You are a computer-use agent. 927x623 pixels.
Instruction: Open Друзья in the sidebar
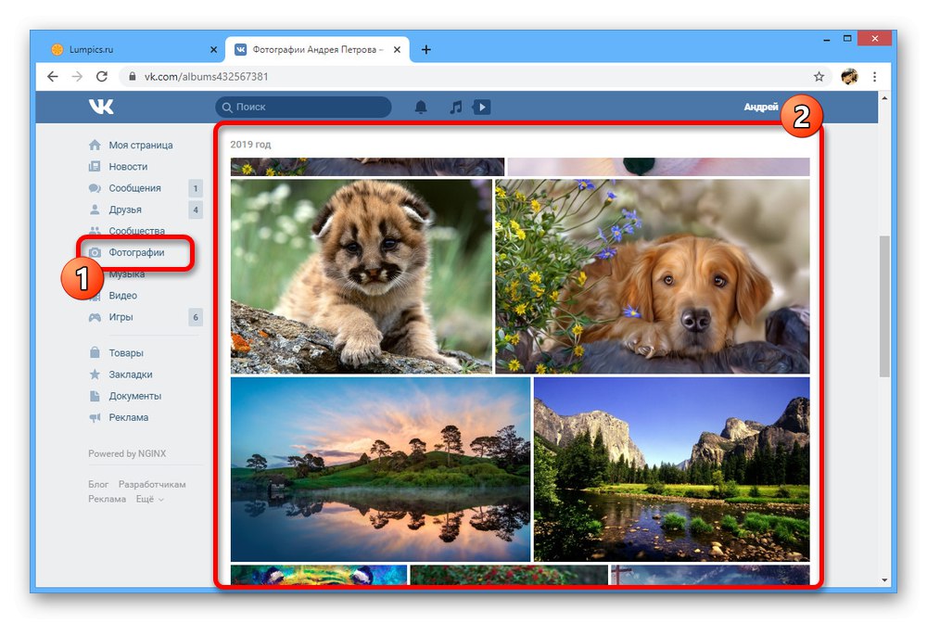(x=125, y=210)
